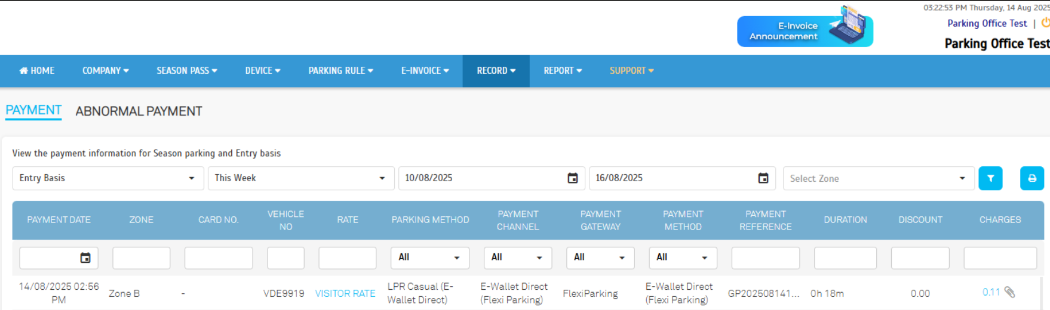Switch to the Abnormal Payment tab
Screen dimensions: 1050x310
pyautogui.click(x=139, y=111)
